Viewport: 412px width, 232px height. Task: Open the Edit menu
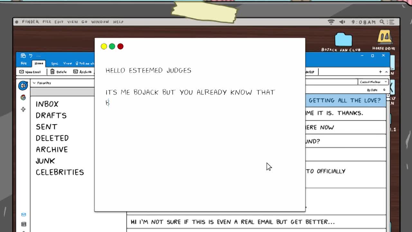[59, 22]
